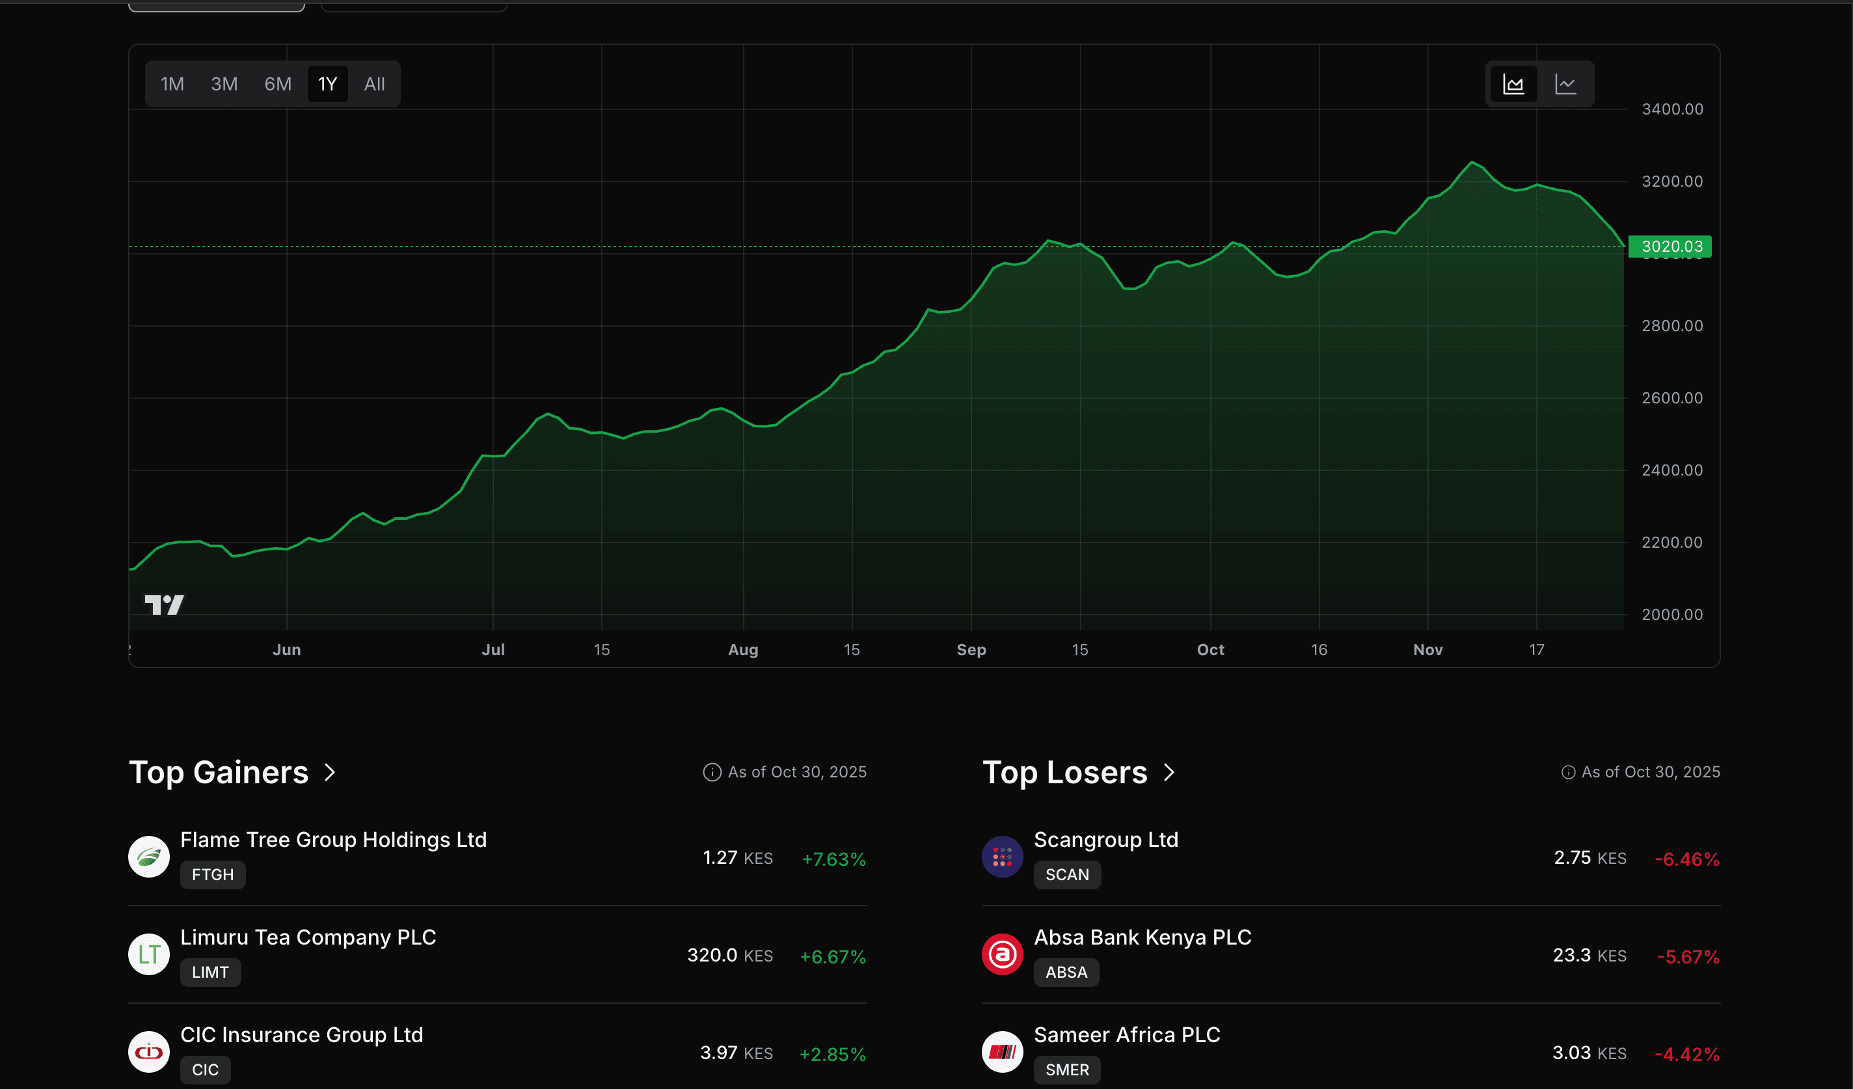
Task: Open Absa Bank Kenya logo
Action: coord(1002,954)
